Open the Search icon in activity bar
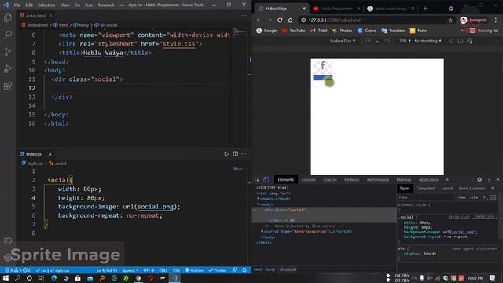This screenshot has height=283, width=503. pyautogui.click(x=8, y=35)
